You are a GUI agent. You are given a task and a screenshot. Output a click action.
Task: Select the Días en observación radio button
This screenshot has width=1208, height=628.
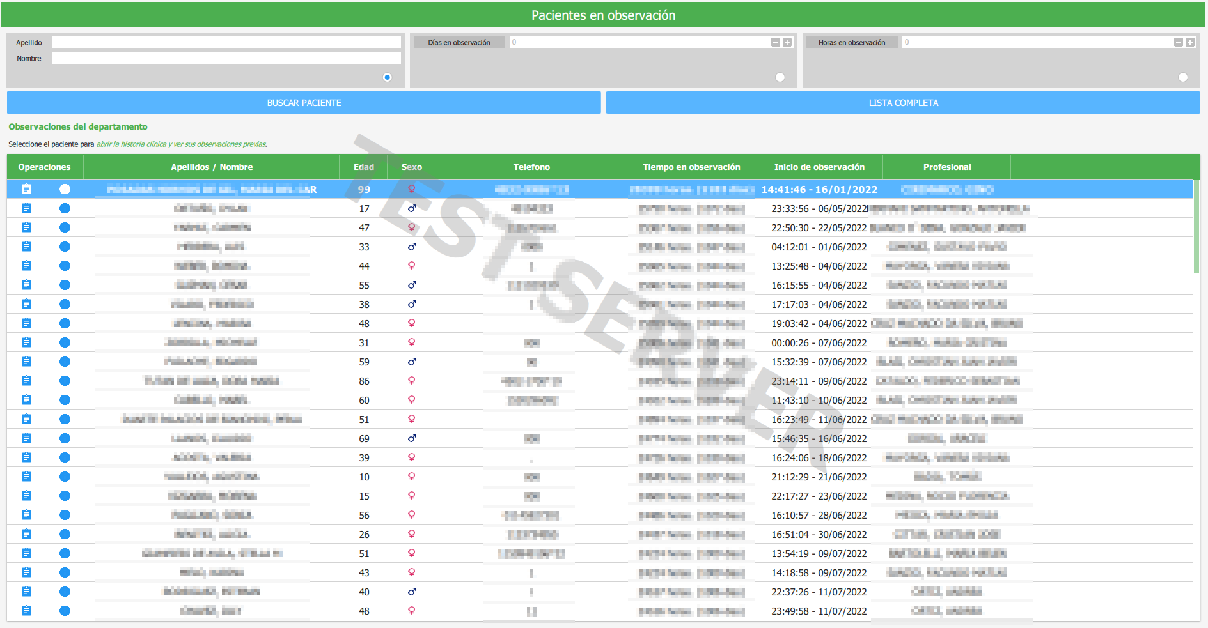click(780, 77)
